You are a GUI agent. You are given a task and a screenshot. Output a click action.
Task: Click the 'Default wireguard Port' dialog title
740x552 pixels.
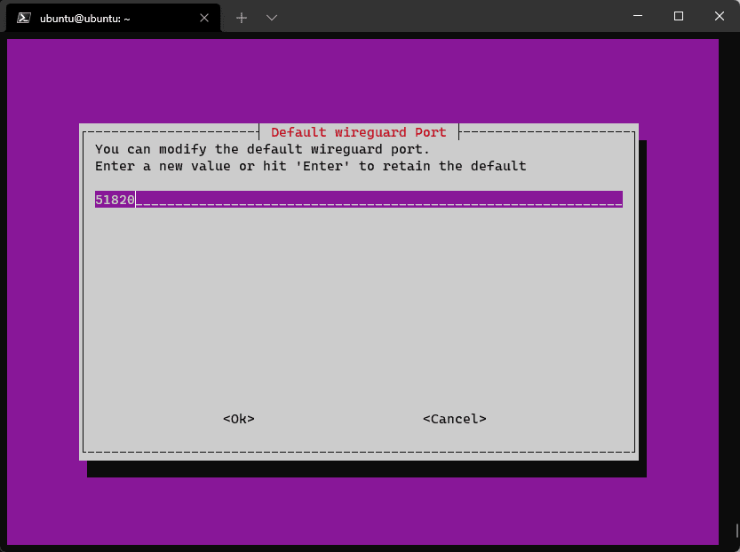coord(359,132)
